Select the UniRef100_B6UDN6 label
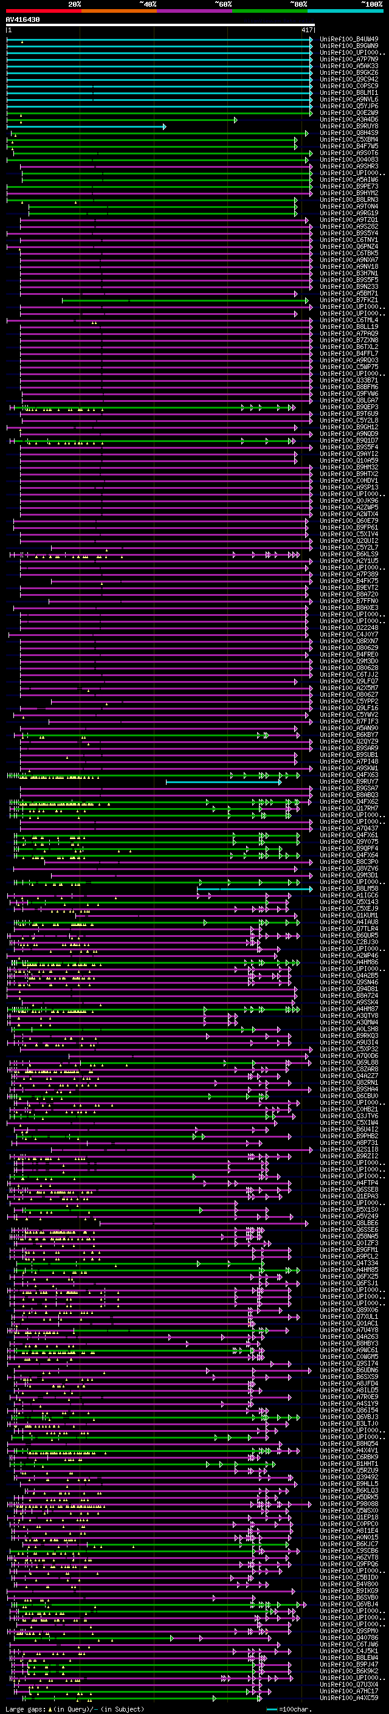 (349, 1370)
